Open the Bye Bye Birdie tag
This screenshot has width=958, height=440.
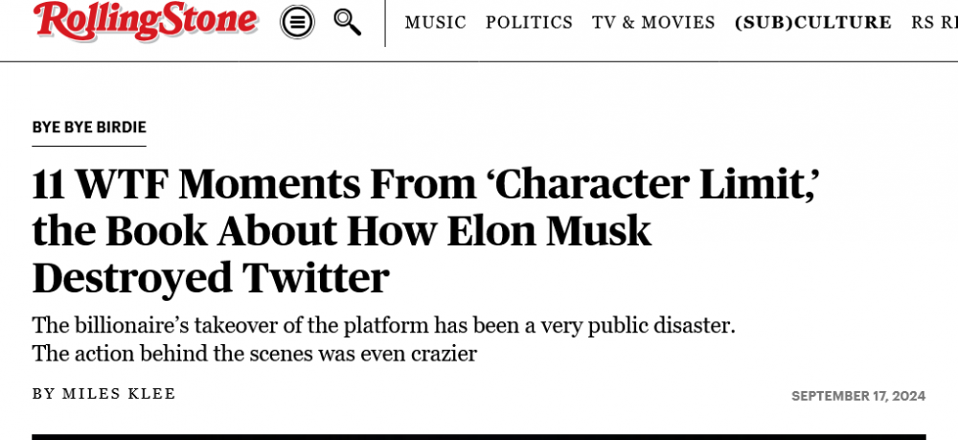(89, 127)
